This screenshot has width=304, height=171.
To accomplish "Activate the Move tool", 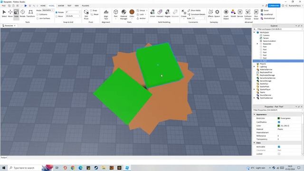I will (x=10, y=14).
